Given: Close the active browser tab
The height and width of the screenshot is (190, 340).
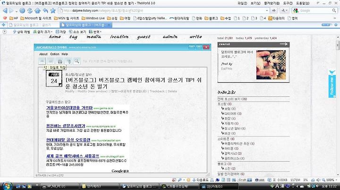Looking at the screenshot, I should [x=109, y=25].
